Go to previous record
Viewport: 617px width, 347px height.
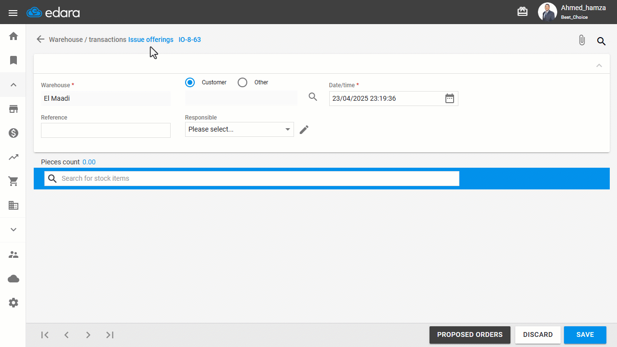click(67, 335)
